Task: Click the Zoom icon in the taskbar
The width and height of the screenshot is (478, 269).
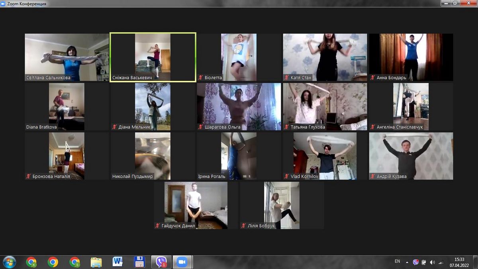Action: 182,262
